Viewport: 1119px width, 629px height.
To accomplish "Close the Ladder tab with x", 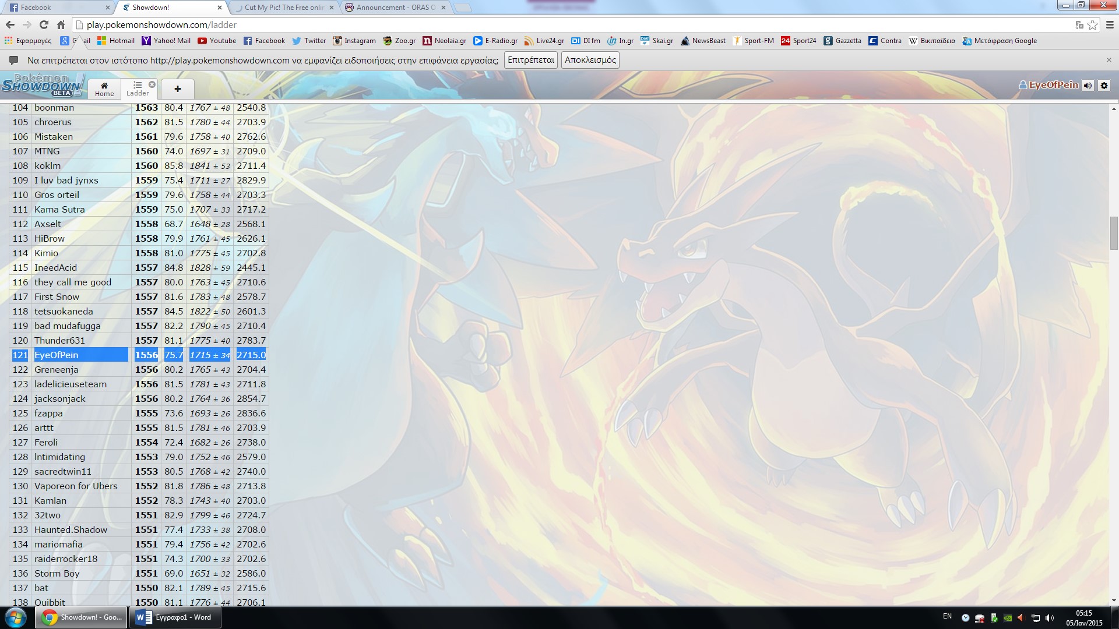I will [x=152, y=84].
